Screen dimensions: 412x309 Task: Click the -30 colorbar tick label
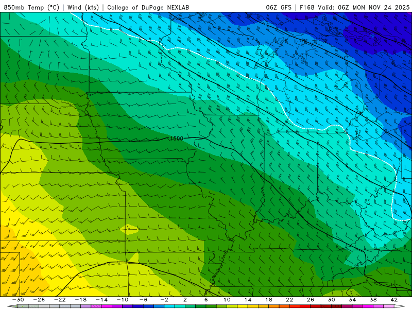18,300
